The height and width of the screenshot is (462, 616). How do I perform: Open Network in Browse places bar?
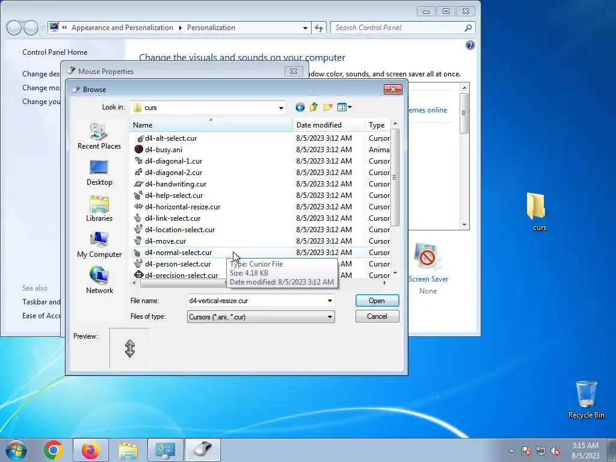click(99, 281)
